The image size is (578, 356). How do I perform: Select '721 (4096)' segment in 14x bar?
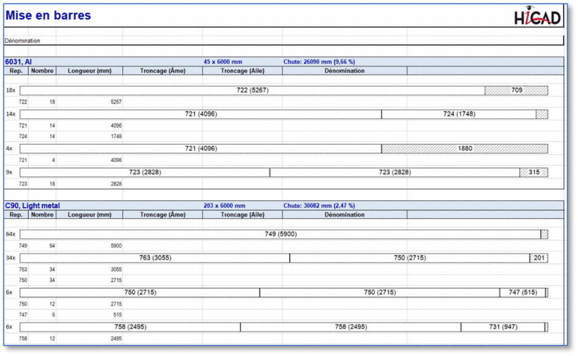(x=201, y=114)
